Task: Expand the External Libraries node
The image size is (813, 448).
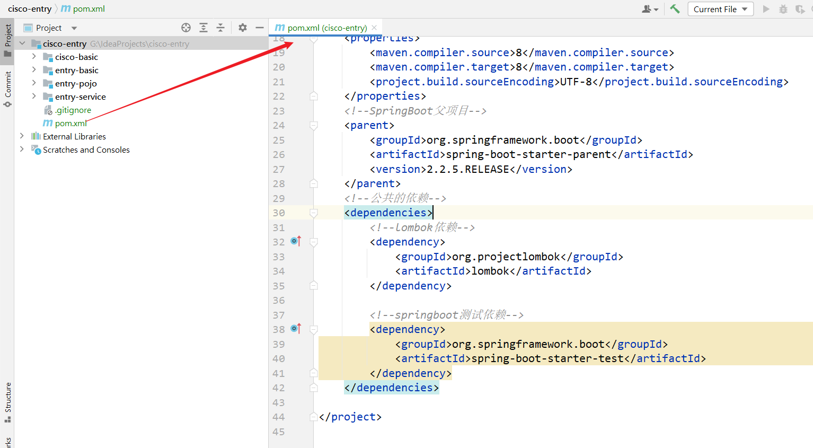Action: click(21, 136)
